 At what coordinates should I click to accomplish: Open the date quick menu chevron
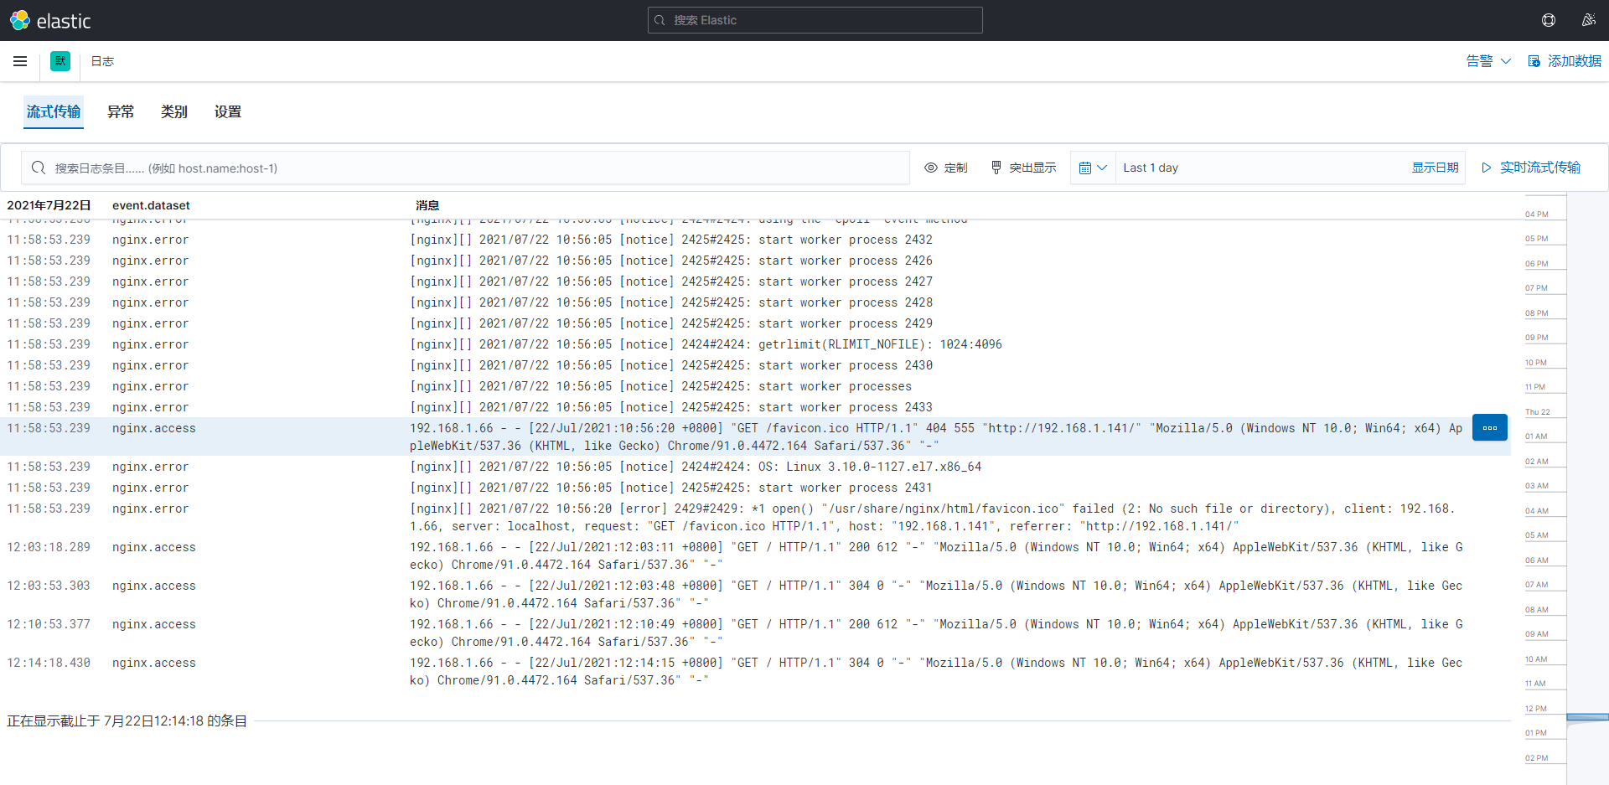tap(1102, 168)
